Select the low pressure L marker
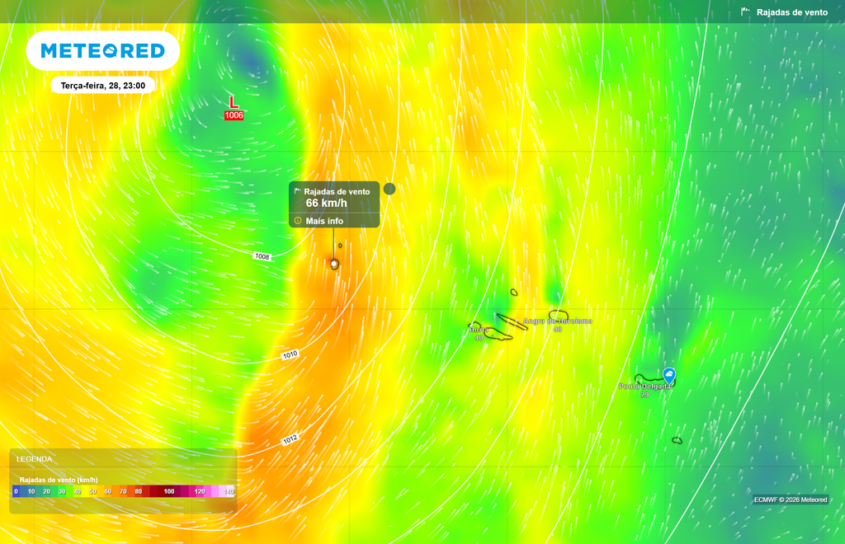 (234, 101)
